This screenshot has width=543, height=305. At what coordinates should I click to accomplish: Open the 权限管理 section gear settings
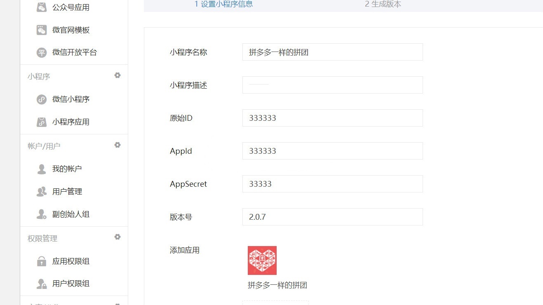118,237
